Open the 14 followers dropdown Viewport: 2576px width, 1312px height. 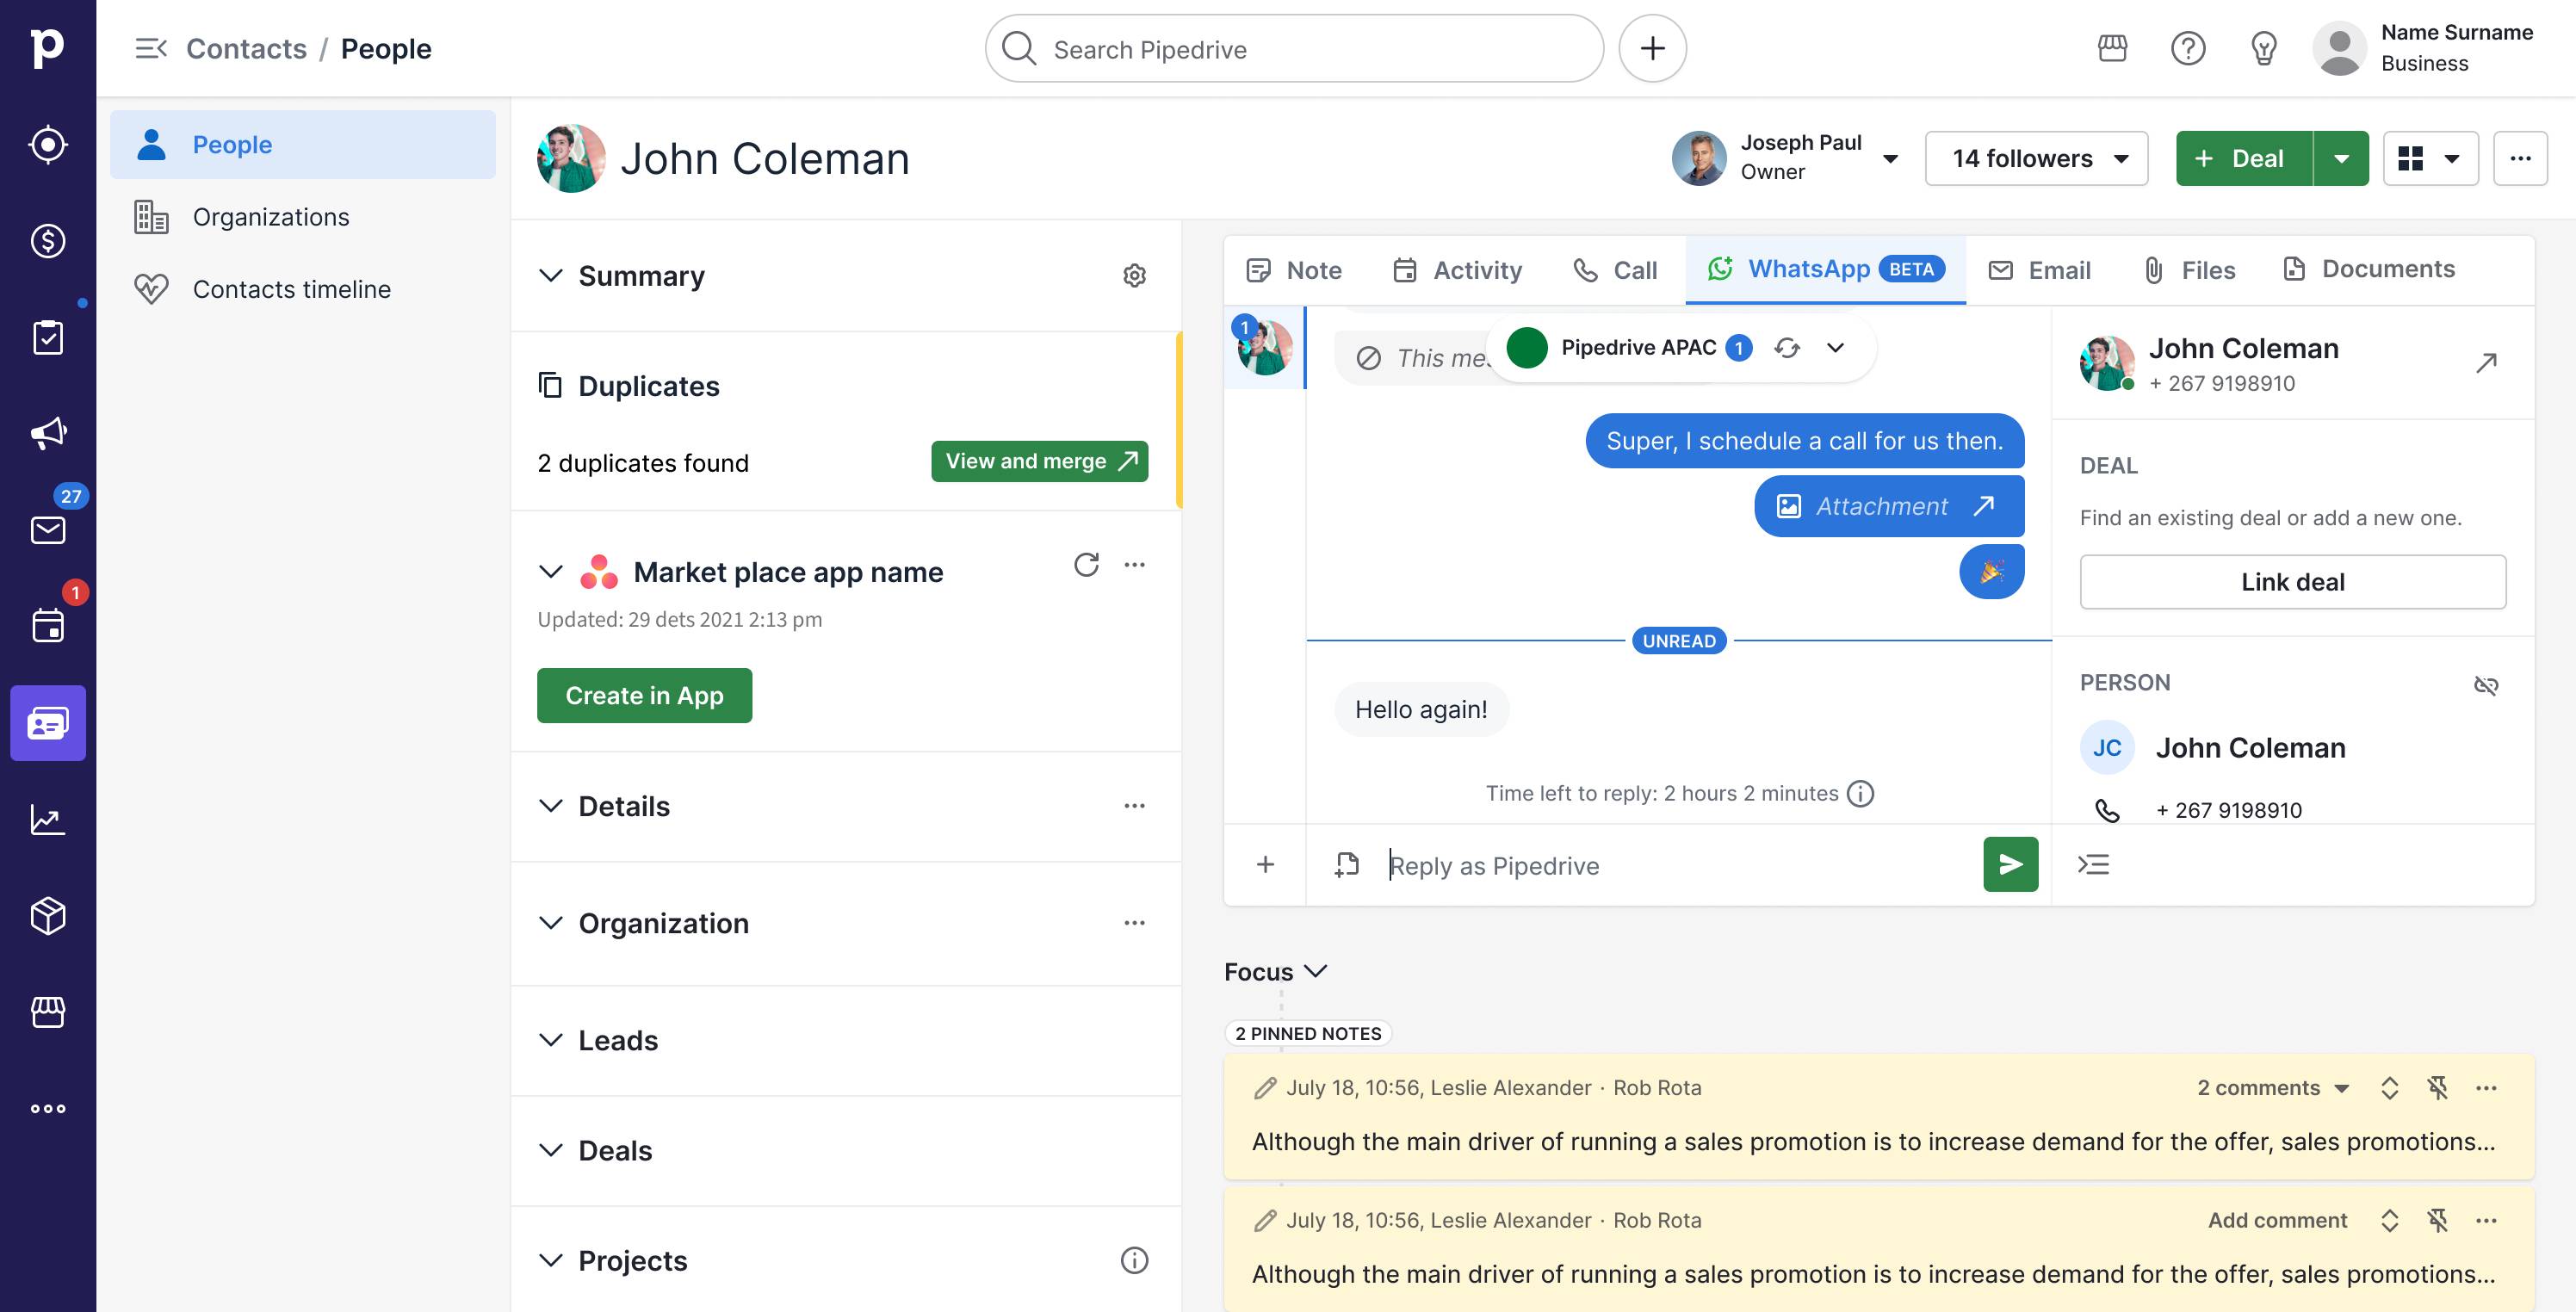click(x=2036, y=158)
